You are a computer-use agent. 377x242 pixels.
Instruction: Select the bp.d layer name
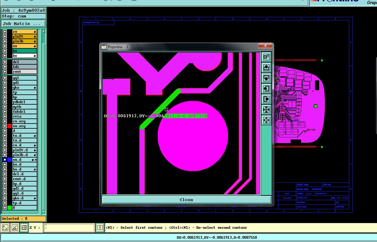24,184
